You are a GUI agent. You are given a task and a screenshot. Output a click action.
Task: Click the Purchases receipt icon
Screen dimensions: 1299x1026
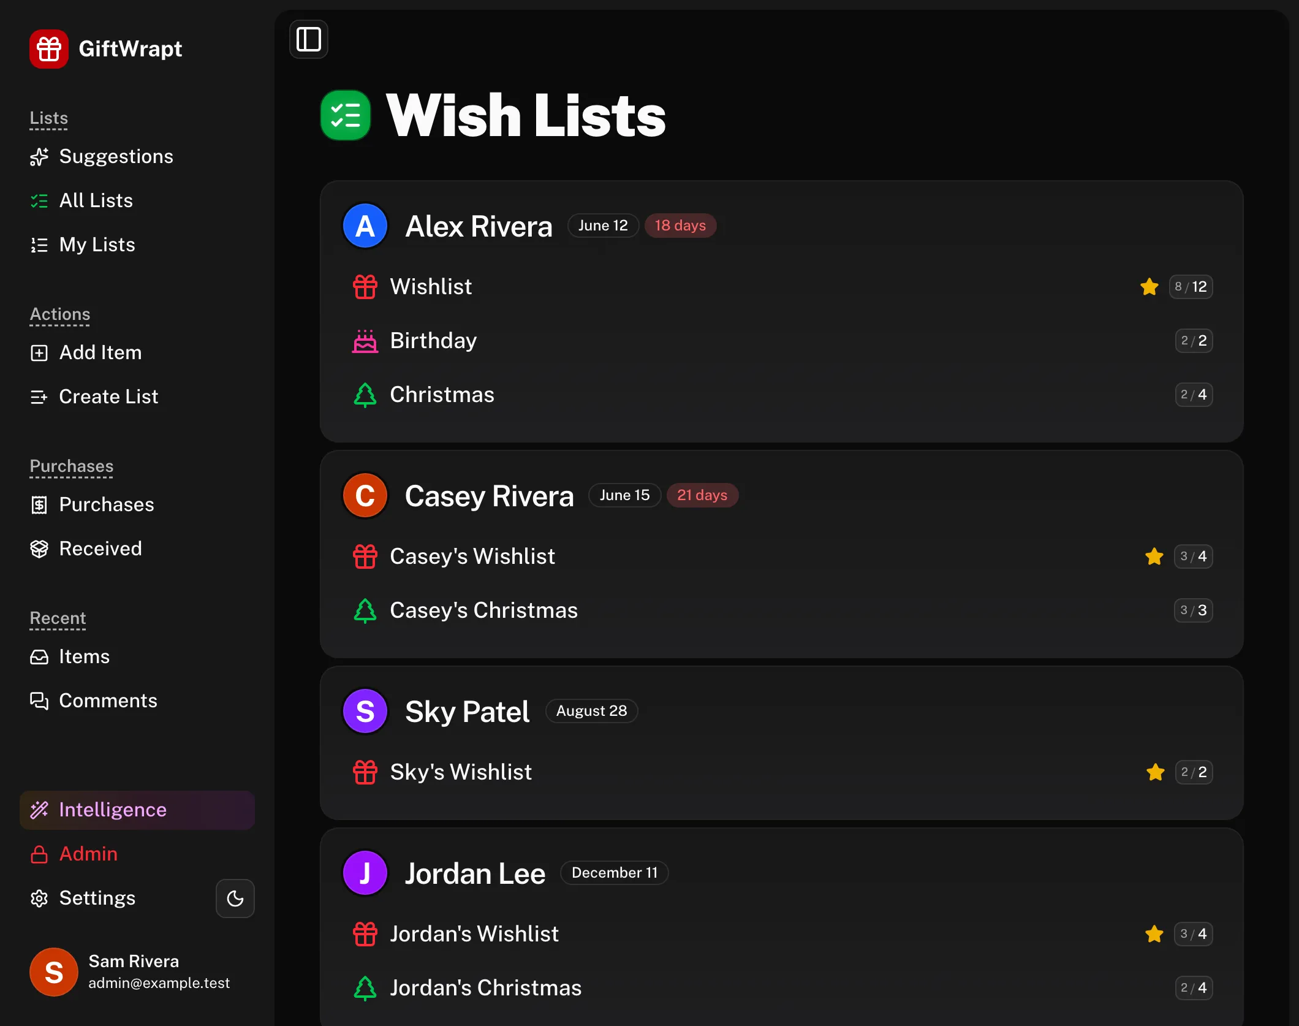pyautogui.click(x=39, y=505)
